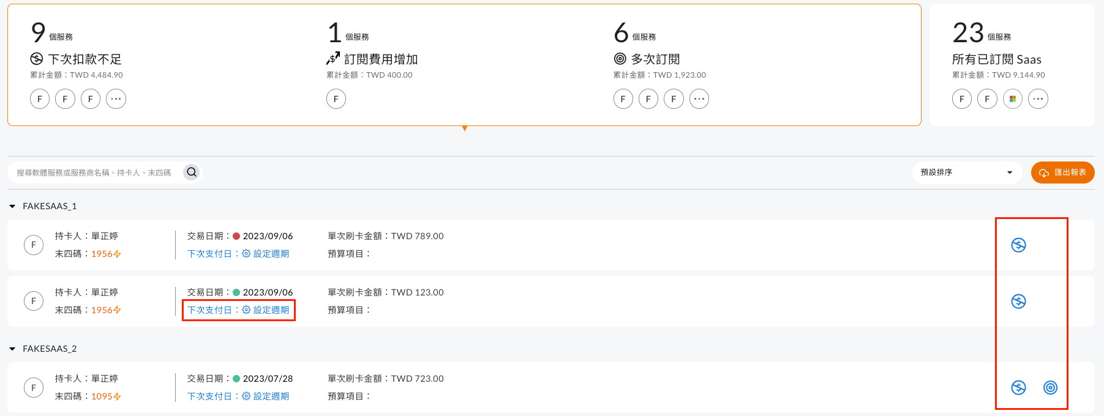Click insufficient-deduction icon on TWD 123.00 row

pos(1018,302)
